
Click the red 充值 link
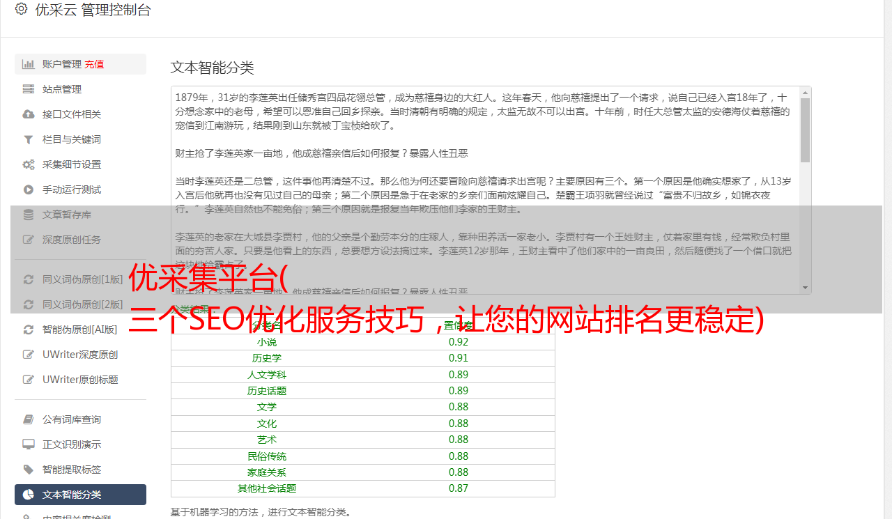[x=95, y=64]
